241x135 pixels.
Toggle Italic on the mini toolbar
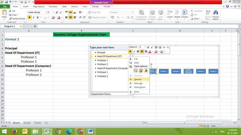134,52
